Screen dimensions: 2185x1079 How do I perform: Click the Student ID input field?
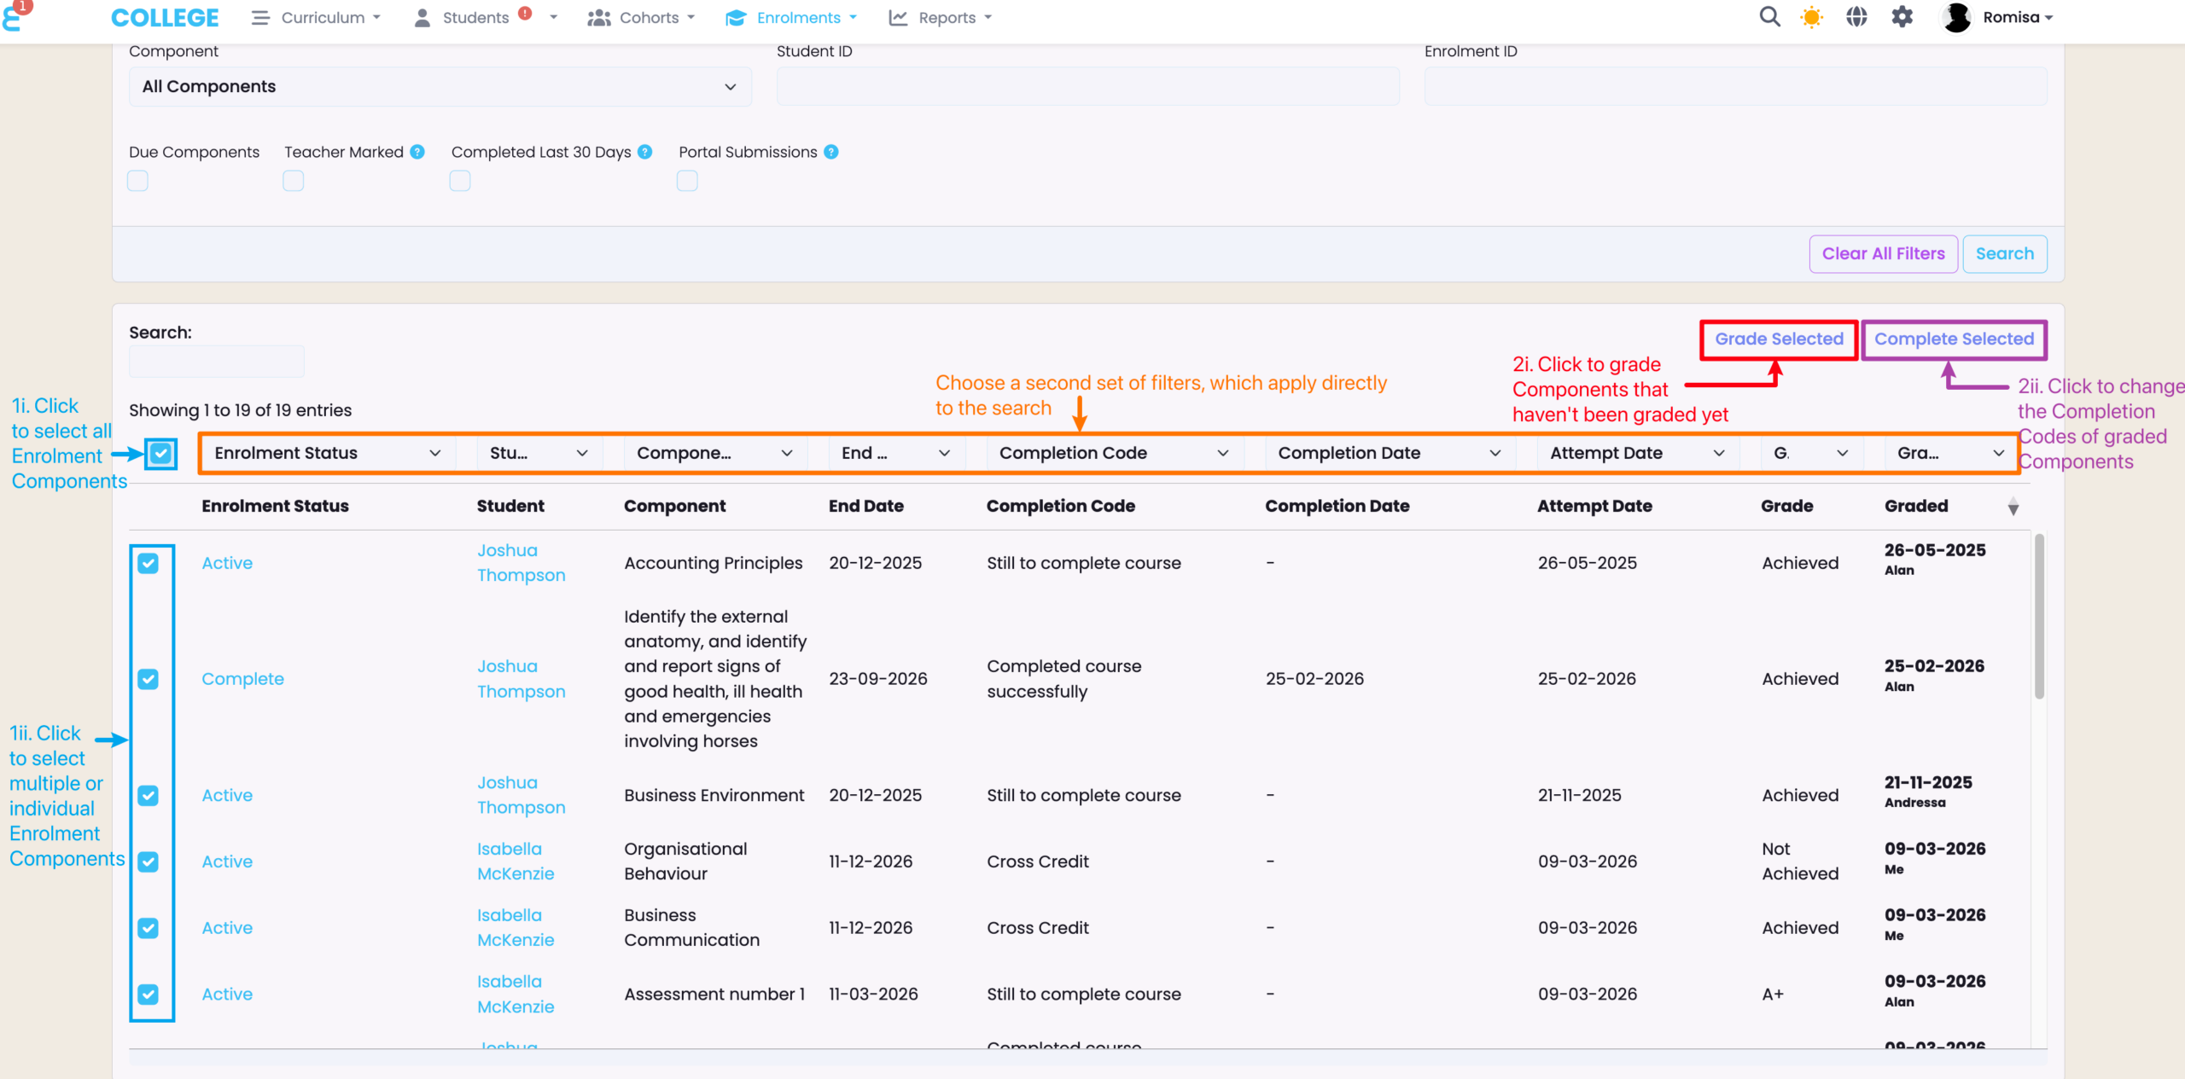(1087, 87)
